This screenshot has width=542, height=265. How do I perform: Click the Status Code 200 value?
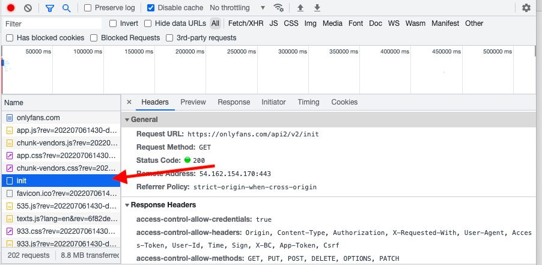click(x=199, y=160)
